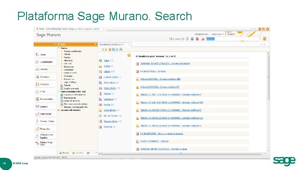
Task: Open the CRM module
Action: coord(40,92)
